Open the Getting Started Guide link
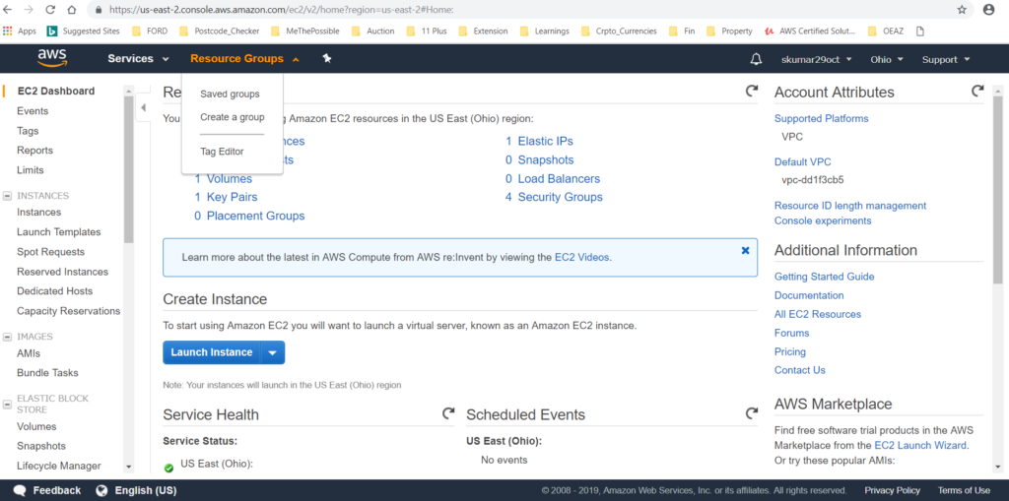The height and width of the screenshot is (501, 1009). [x=825, y=277]
